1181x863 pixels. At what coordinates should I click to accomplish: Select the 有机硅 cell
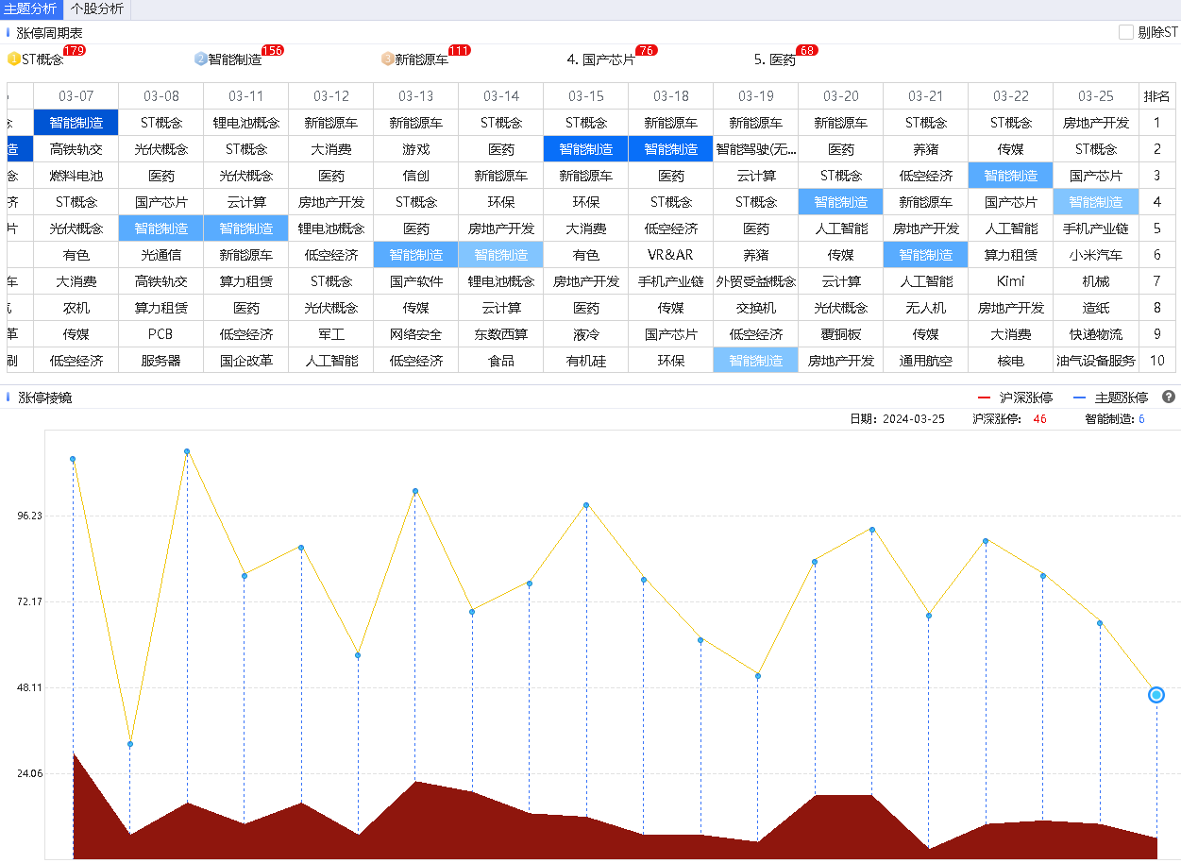(586, 361)
